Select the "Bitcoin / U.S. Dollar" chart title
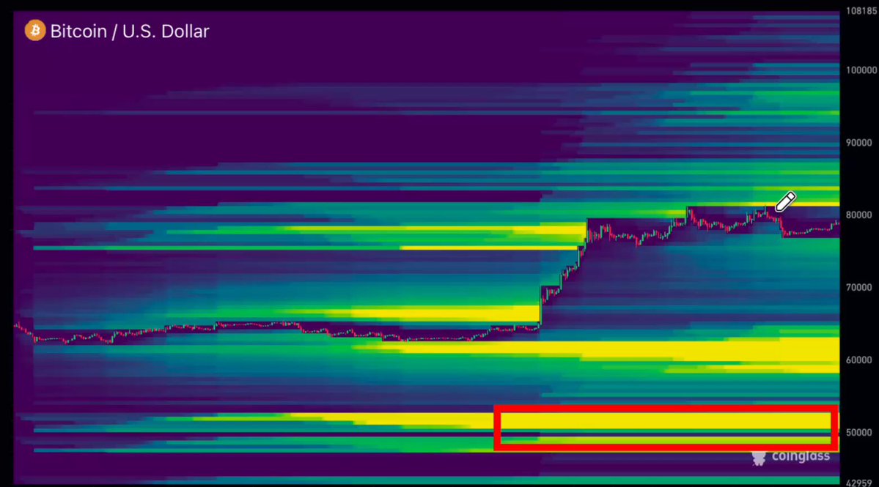 pyautogui.click(x=130, y=31)
